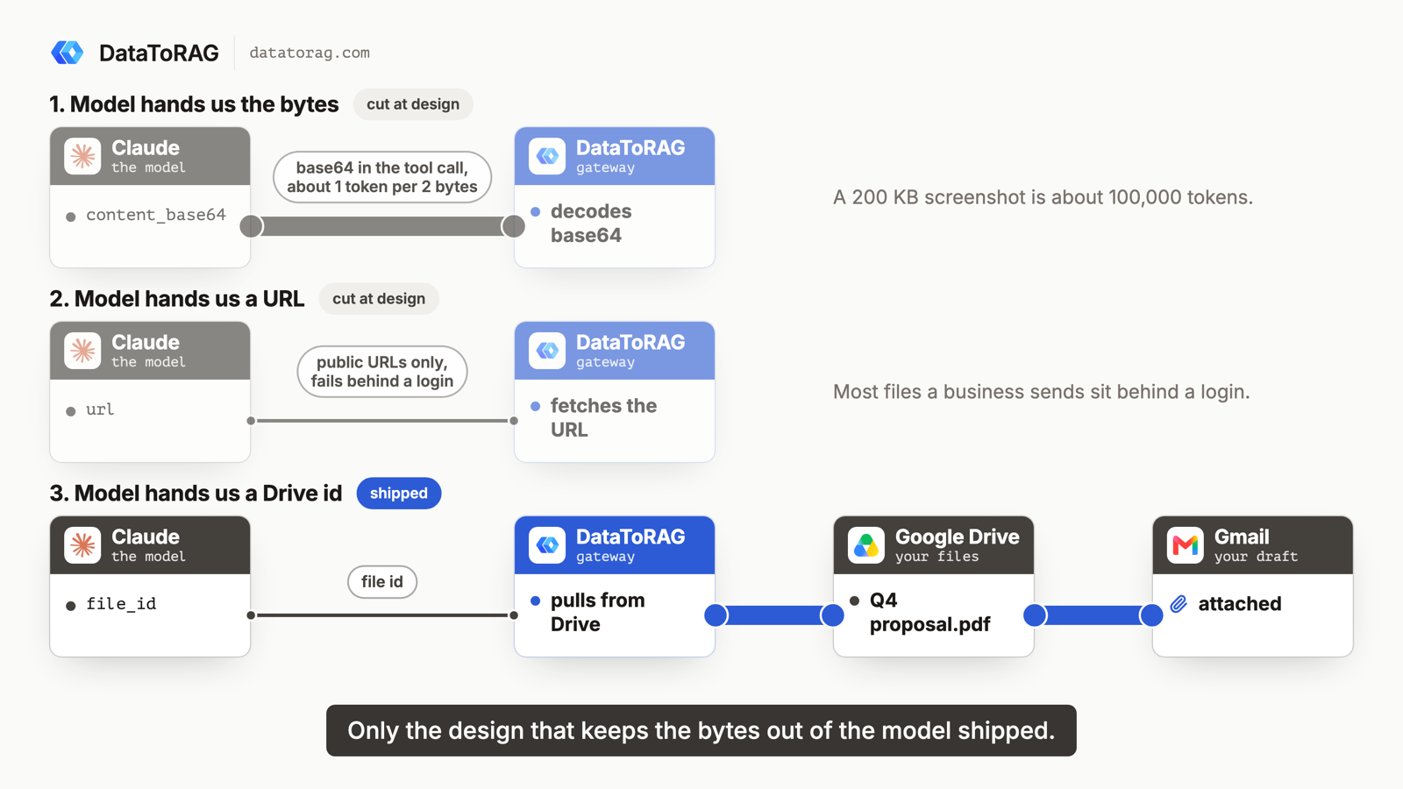
Task: Click the bottom 'Only the design' caption banner
Action: point(701,730)
